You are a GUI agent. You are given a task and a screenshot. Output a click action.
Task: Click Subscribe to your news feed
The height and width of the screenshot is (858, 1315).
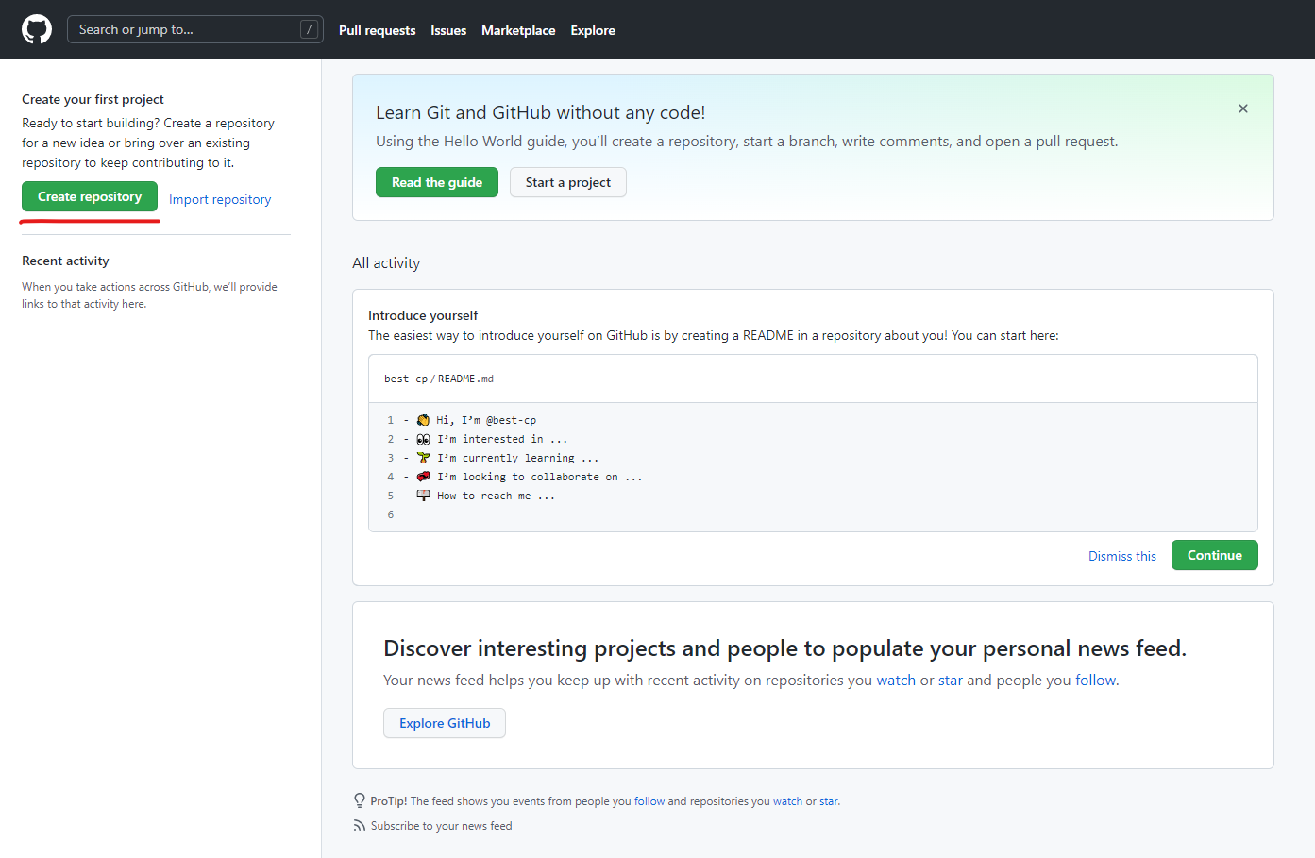click(x=441, y=826)
